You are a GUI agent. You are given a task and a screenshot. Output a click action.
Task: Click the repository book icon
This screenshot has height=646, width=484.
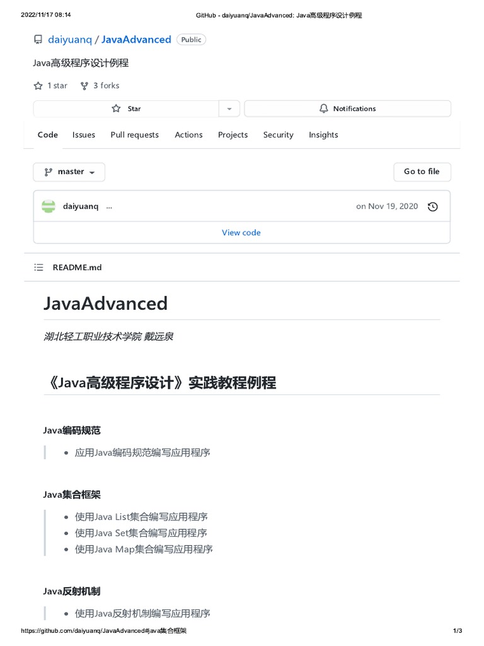click(x=38, y=40)
